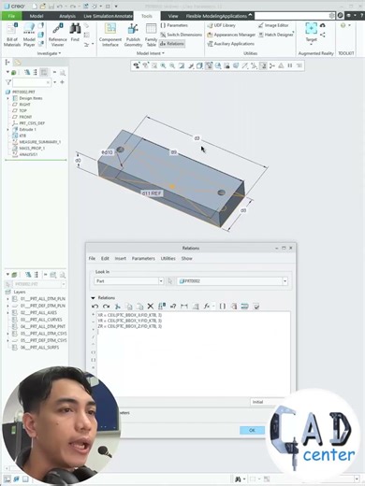Screen dimensions: 365x486
Task: Expand the 02__PRT_ALL_AXES layer
Action: point(7,313)
